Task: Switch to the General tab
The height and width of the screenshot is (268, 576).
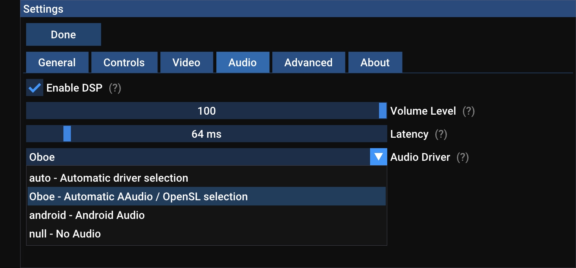Action: [x=57, y=62]
